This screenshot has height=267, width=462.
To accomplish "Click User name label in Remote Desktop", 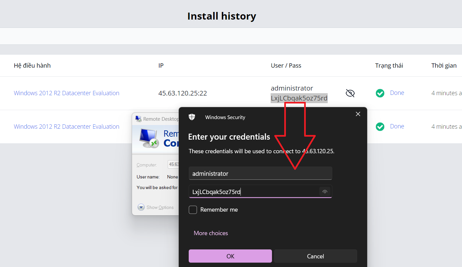I will click(148, 177).
